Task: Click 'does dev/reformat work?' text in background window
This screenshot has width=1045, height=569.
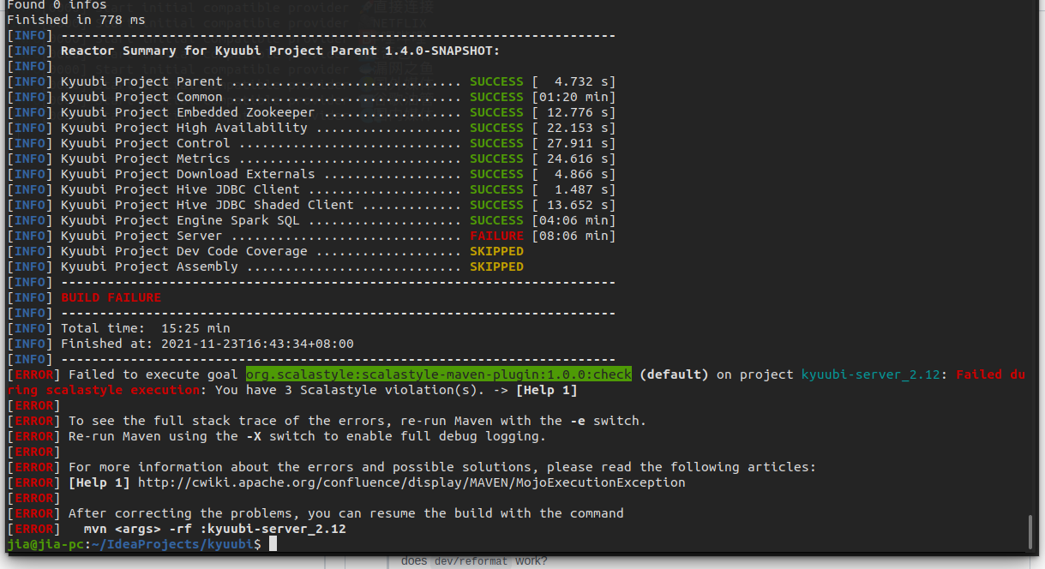Action: [x=474, y=562]
